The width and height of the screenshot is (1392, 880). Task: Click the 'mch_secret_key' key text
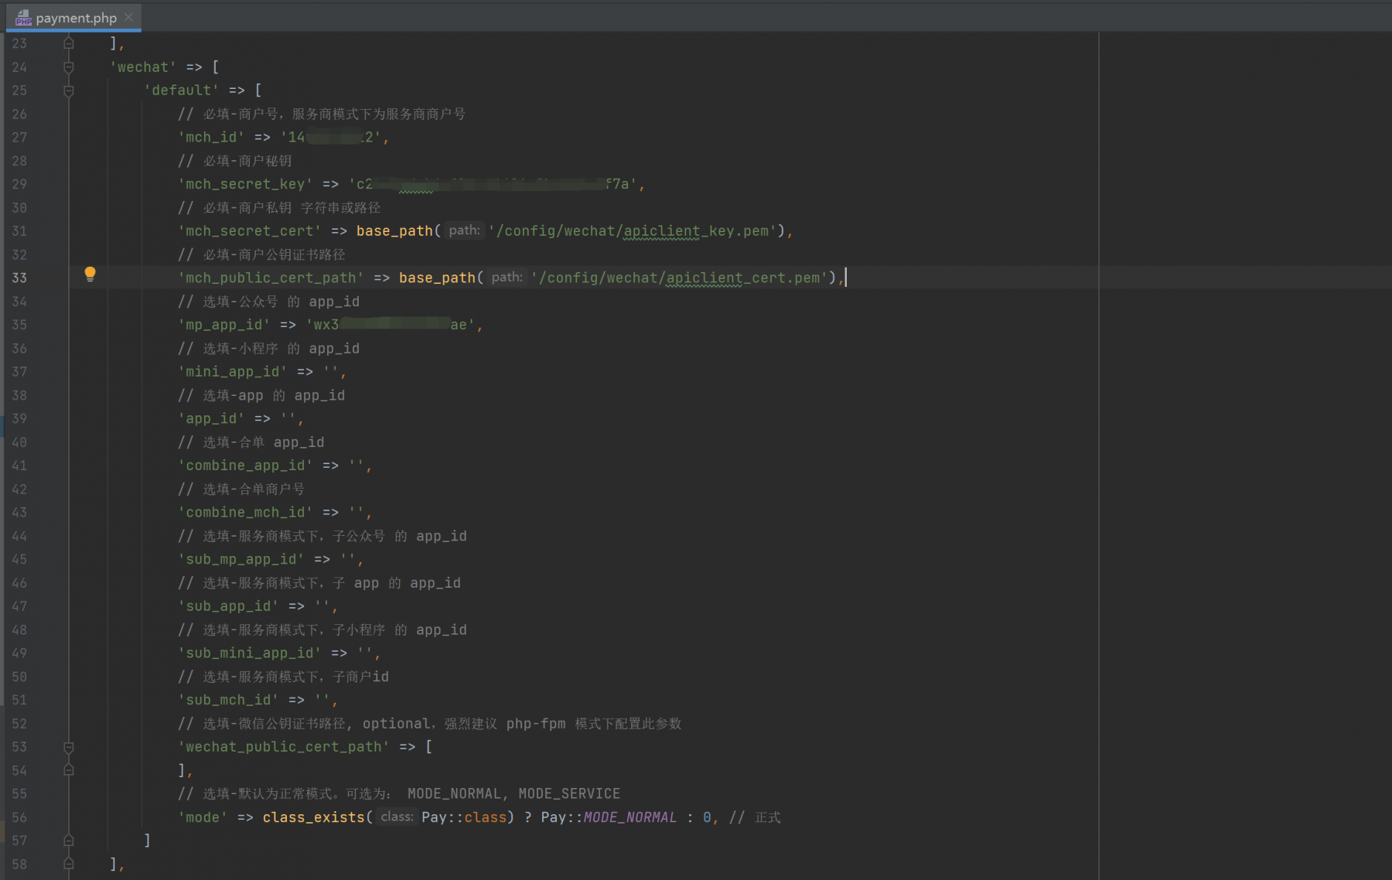[x=245, y=184]
